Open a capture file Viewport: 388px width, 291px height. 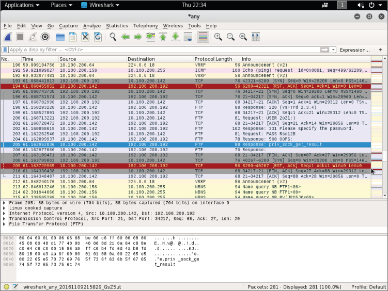60,37
